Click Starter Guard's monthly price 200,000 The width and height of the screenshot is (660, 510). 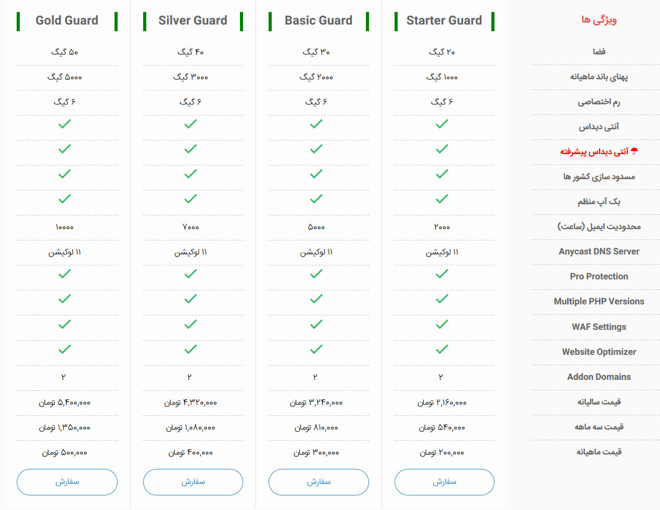coord(442,453)
